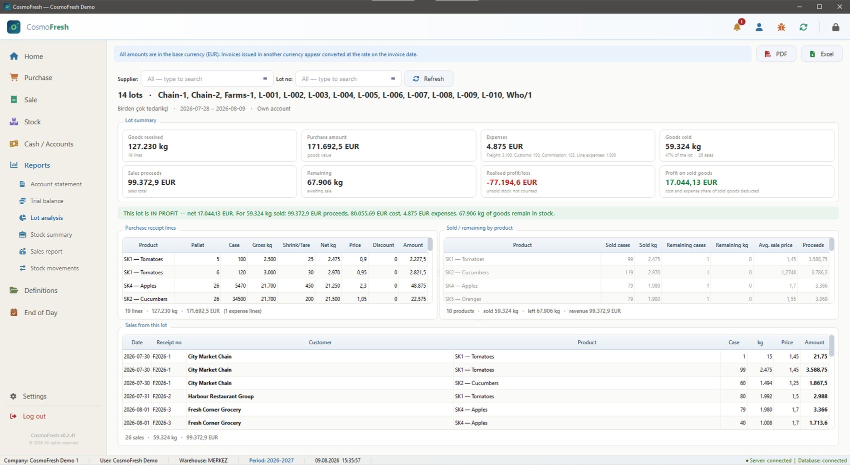Sort sales table by Customer header
Viewport: 850px width, 465px height.
click(x=320, y=343)
